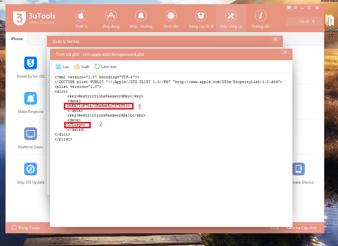Screen dimensions: 338x246
Task: Click the OJLusg== salt value
Action: click(76, 125)
